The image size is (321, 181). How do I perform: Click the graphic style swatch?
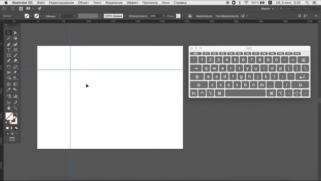178,16
